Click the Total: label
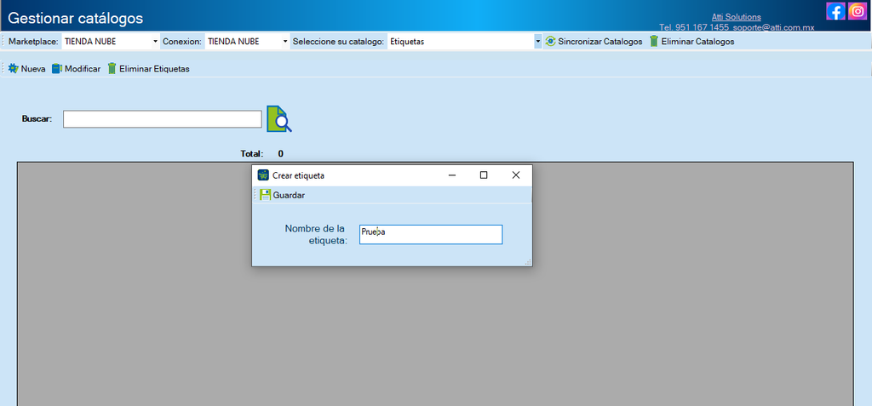Viewport: 872px width, 406px height. pos(252,153)
